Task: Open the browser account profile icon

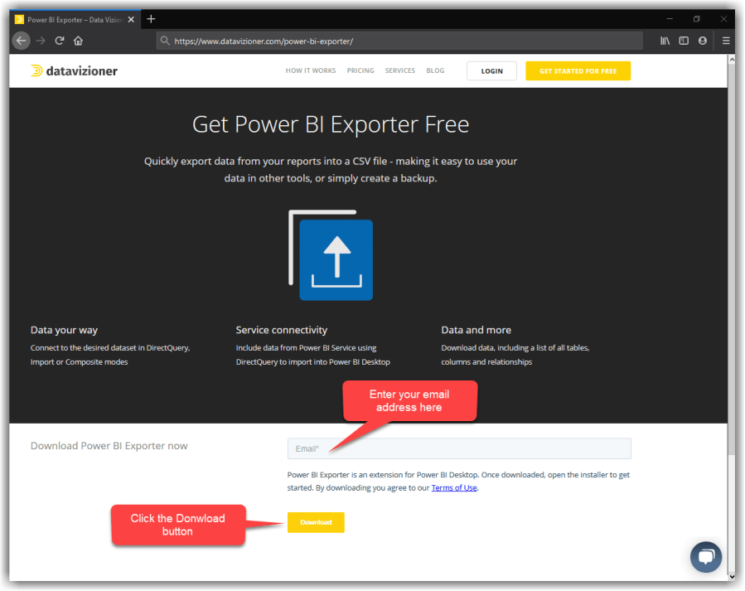Action: pyautogui.click(x=703, y=41)
